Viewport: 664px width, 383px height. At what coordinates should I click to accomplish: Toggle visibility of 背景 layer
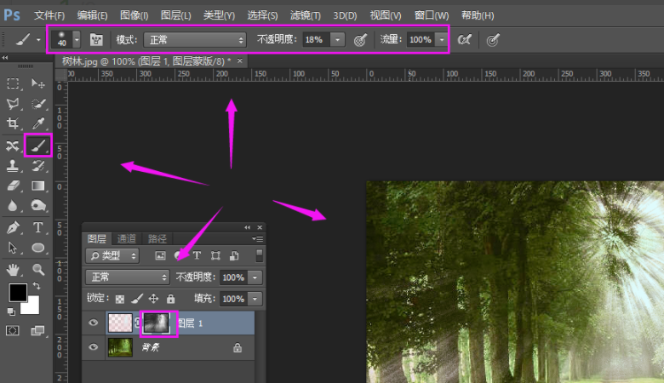[94, 347]
